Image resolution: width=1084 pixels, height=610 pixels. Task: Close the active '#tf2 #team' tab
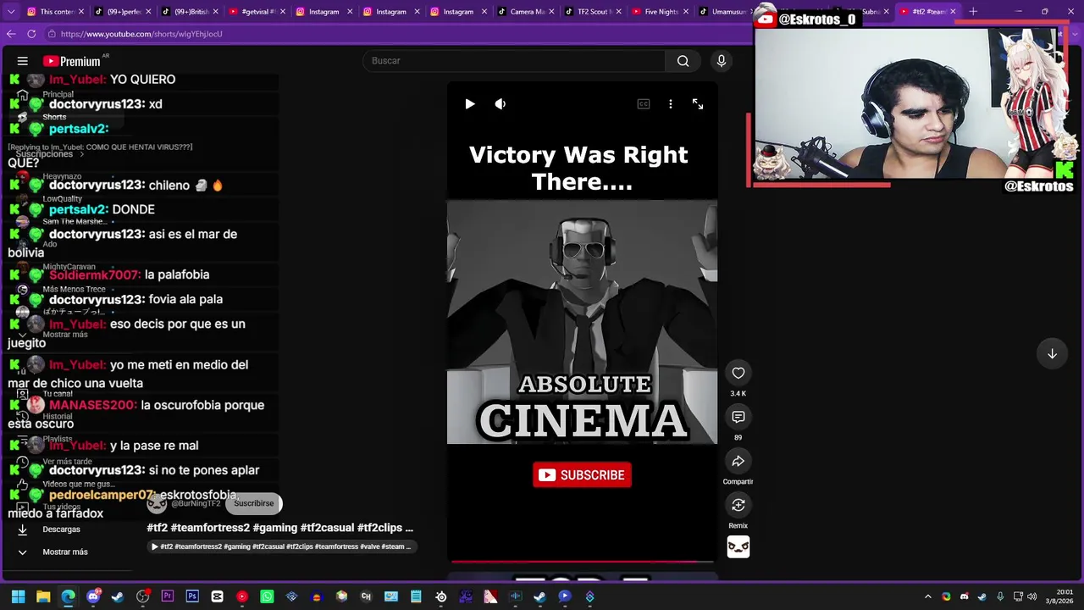tap(953, 12)
